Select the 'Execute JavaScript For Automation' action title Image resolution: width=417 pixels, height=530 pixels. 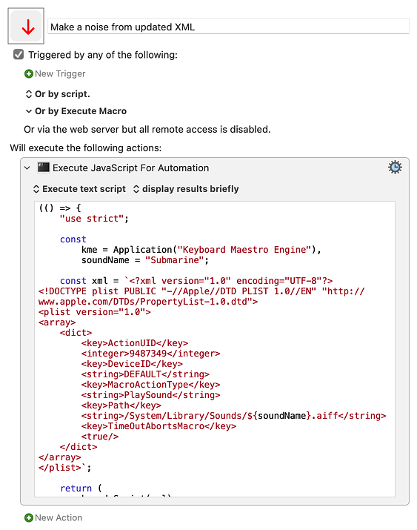tap(130, 168)
